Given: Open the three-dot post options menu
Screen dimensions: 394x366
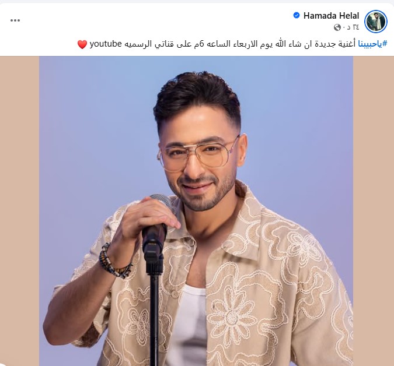Looking at the screenshot, I should (x=15, y=20).
